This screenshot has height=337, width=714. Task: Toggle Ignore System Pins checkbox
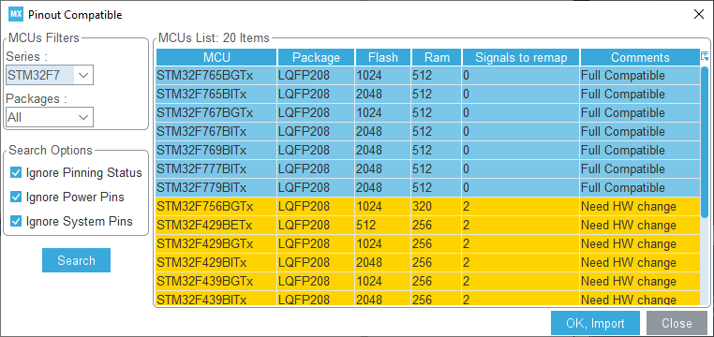click(x=16, y=222)
